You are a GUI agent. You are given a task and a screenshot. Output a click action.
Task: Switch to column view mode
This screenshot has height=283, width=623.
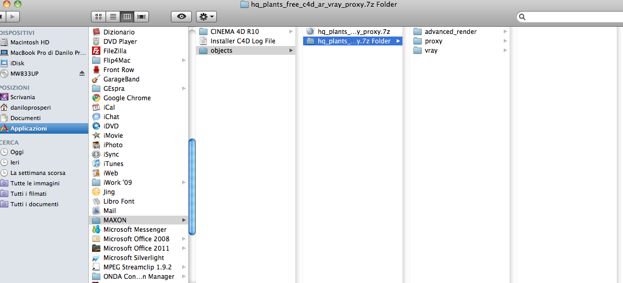(127, 17)
